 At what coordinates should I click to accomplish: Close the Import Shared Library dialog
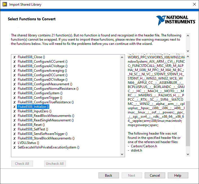click(x=194, y=4)
